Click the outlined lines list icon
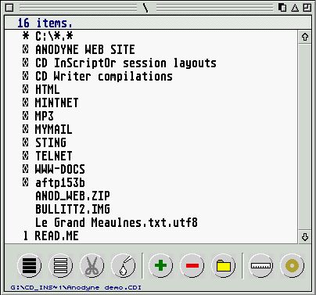 pos(60,266)
